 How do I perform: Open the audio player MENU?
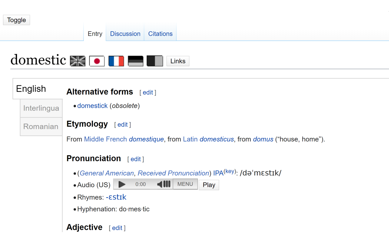(185, 184)
